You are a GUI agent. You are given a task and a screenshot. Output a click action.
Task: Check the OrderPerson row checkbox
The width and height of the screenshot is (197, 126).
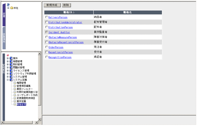pos(47,47)
